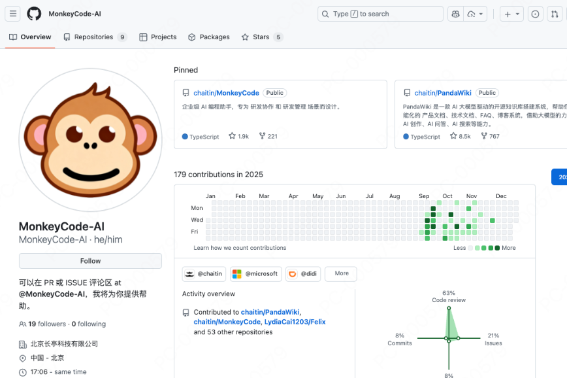This screenshot has height=378, width=567.
Task: Click the 中国 - 北京 location text
Action: pos(47,358)
